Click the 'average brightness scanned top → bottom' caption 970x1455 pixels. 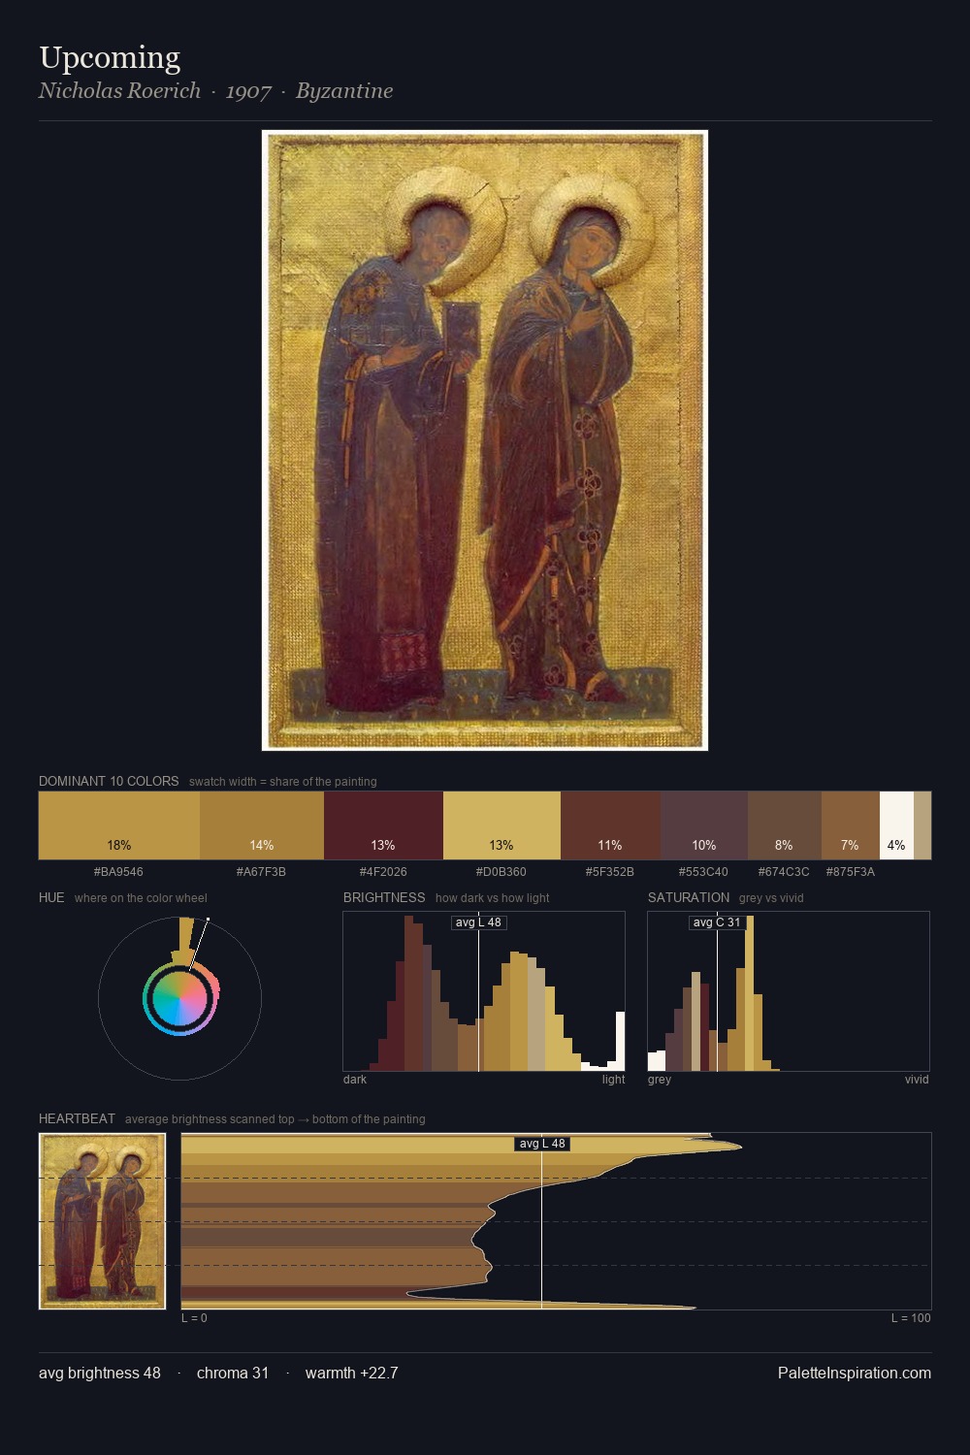[275, 1119]
